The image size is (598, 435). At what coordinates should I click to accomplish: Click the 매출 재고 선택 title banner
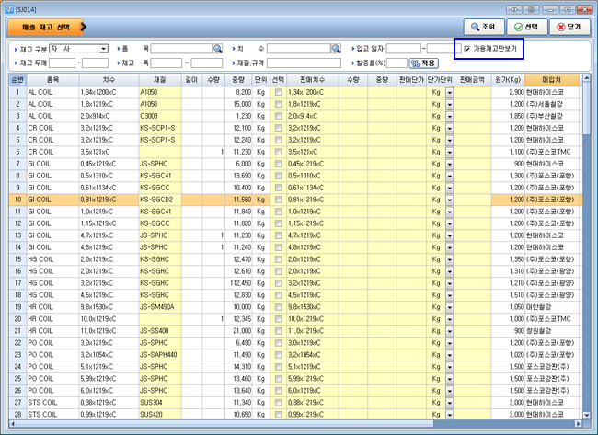point(47,27)
